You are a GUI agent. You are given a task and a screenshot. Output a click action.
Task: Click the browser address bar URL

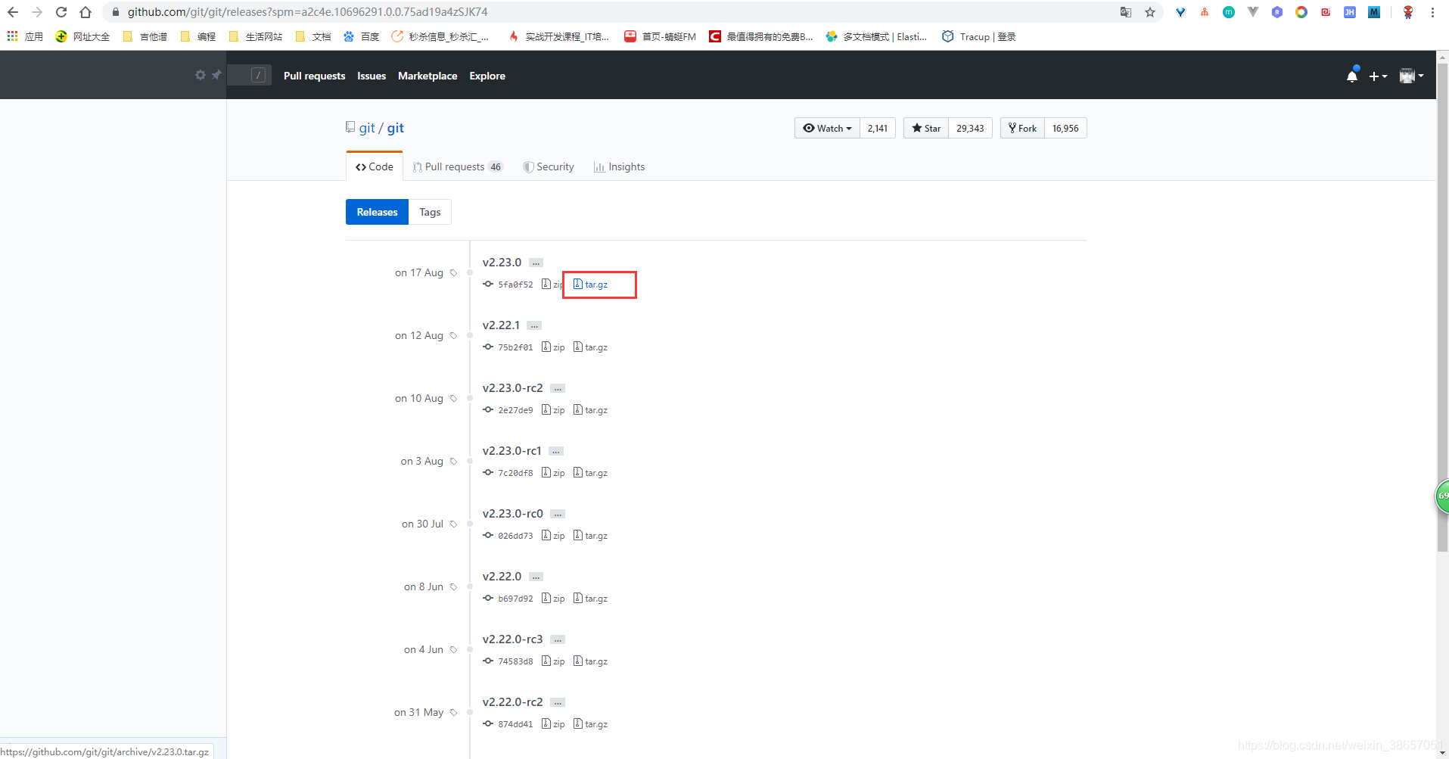point(307,12)
